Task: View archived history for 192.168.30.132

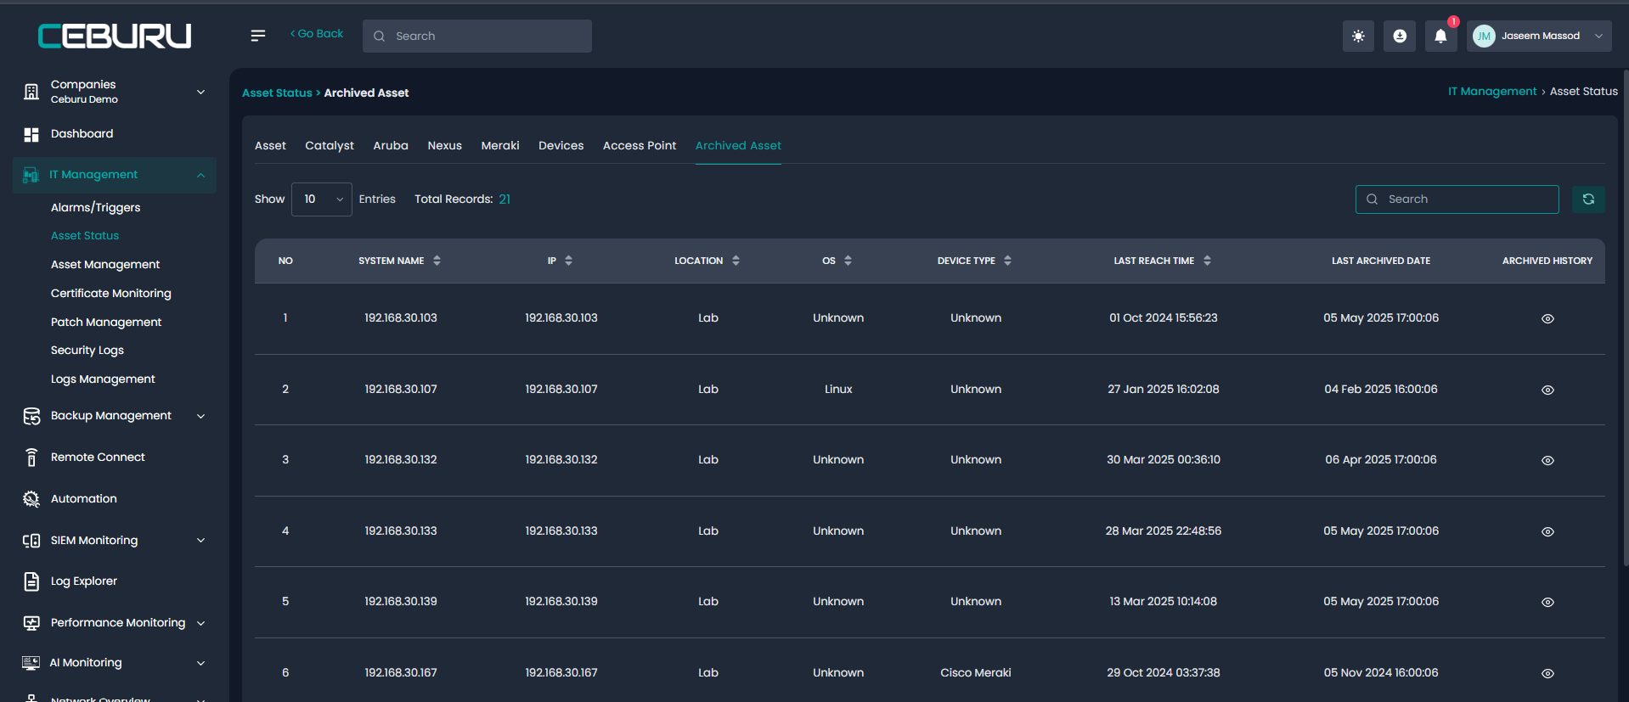Action: [1547, 460]
